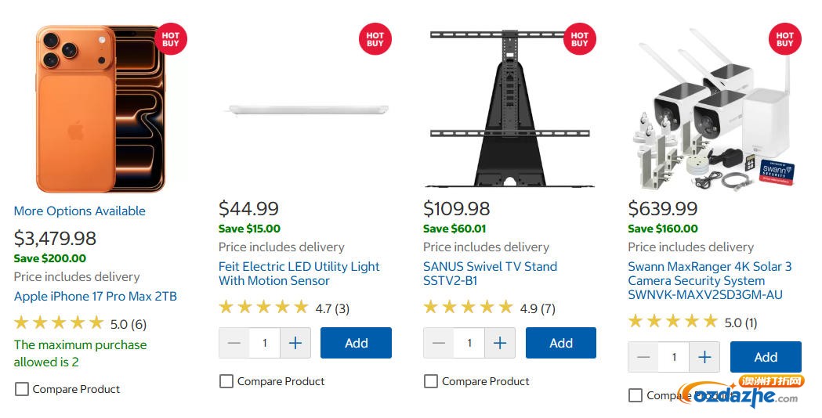Viewport: 822px width, 418px height.
Task: Increase quantity for Feit Electric LED Utility Light
Action: 295,343
